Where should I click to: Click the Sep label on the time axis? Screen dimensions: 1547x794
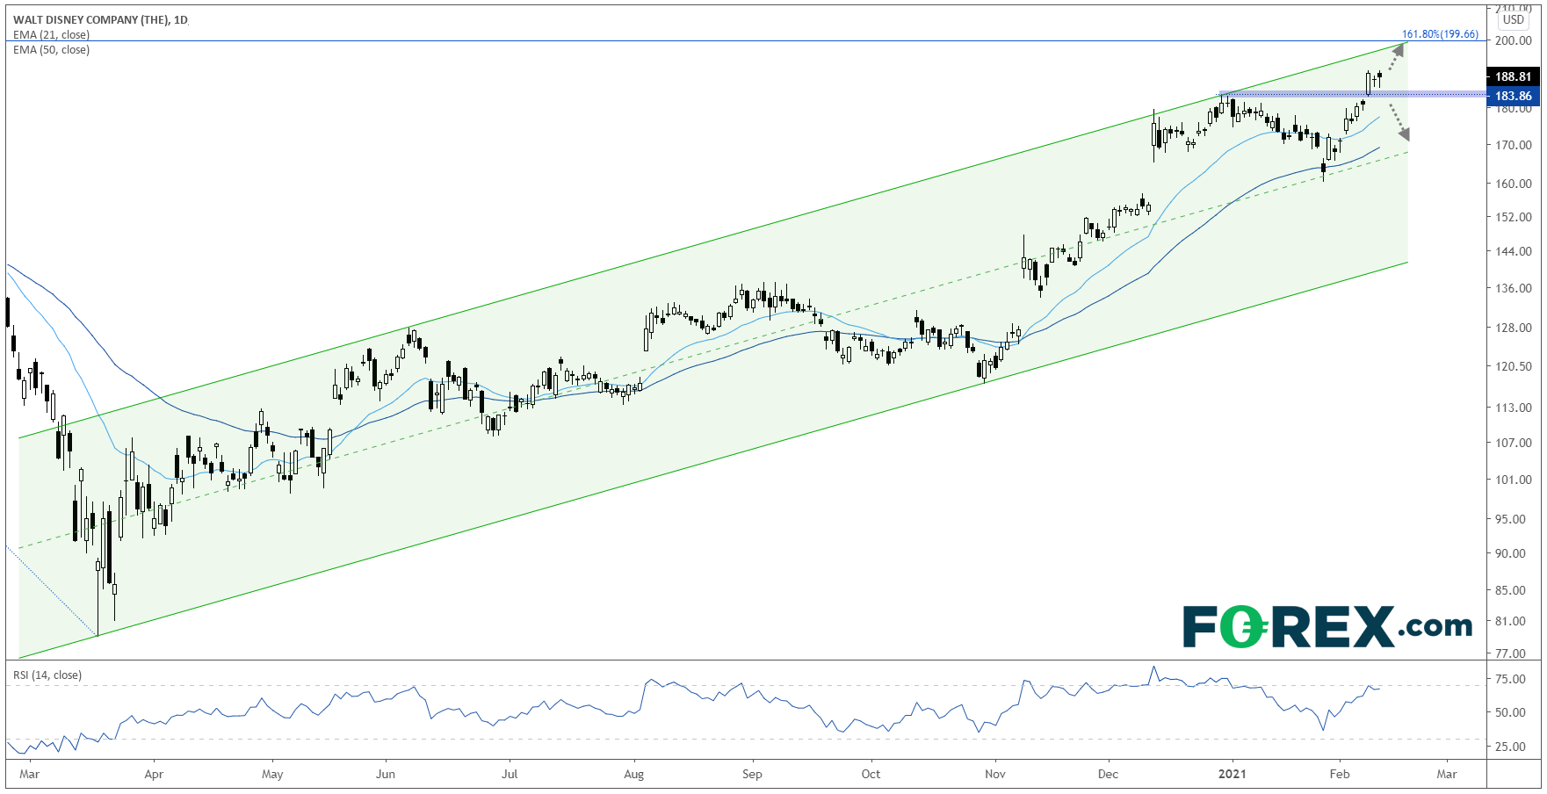[752, 774]
